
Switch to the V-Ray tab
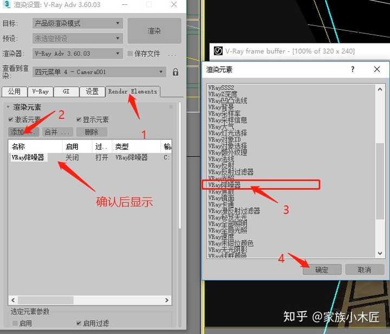pos(40,92)
